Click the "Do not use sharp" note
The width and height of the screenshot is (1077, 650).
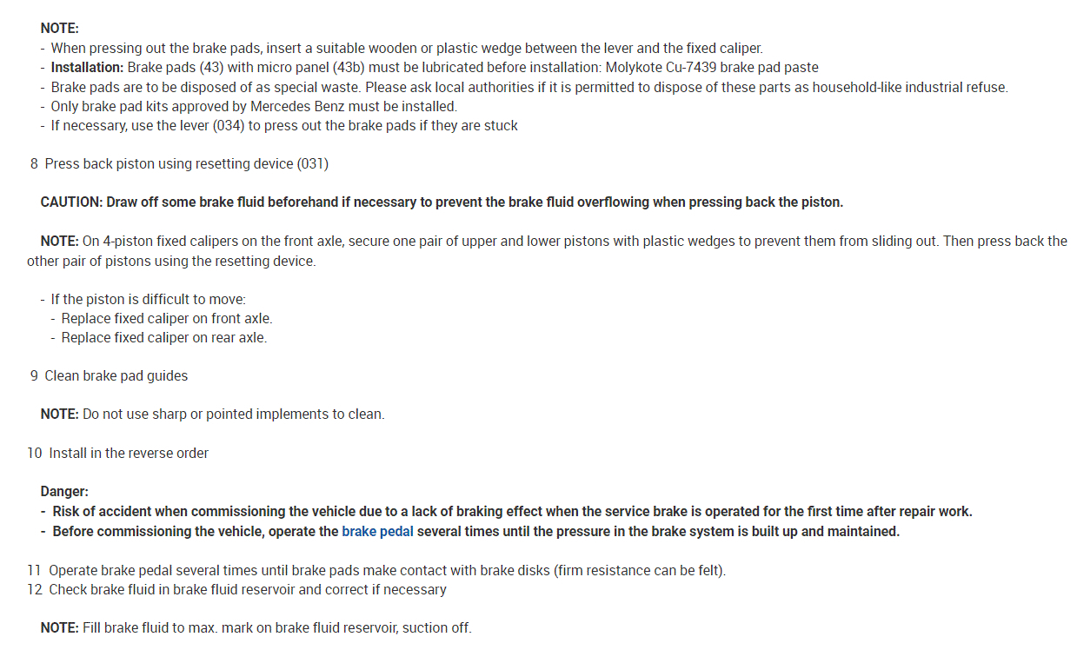(233, 414)
